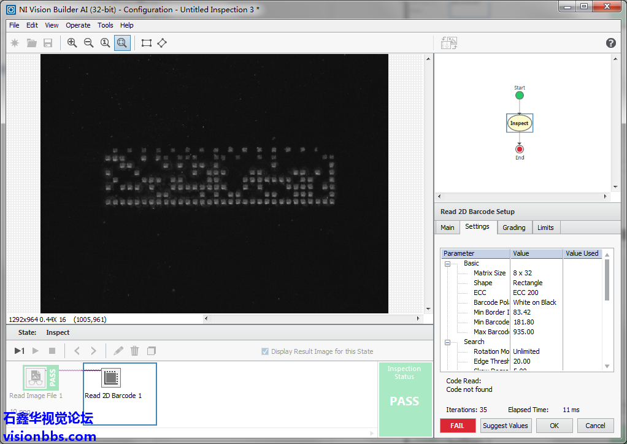Image resolution: width=627 pixels, height=444 pixels.
Task: Click the Zoom Out magnifier icon
Action: coord(89,43)
